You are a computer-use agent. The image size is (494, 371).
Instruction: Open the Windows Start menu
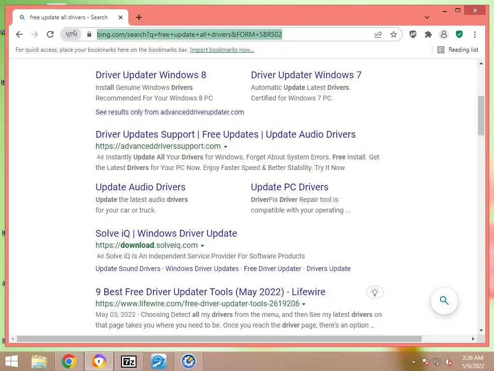(x=12, y=361)
